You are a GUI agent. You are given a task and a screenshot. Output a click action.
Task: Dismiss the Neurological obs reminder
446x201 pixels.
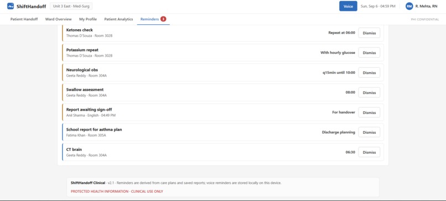(x=369, y=73)
